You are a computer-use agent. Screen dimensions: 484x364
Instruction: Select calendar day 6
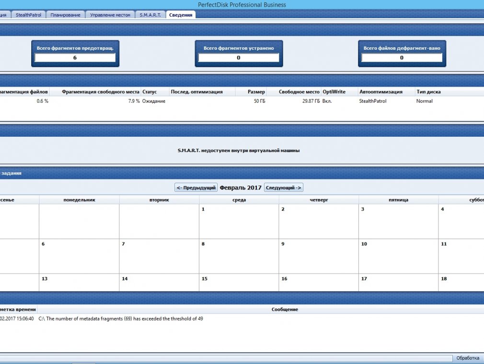79,256
